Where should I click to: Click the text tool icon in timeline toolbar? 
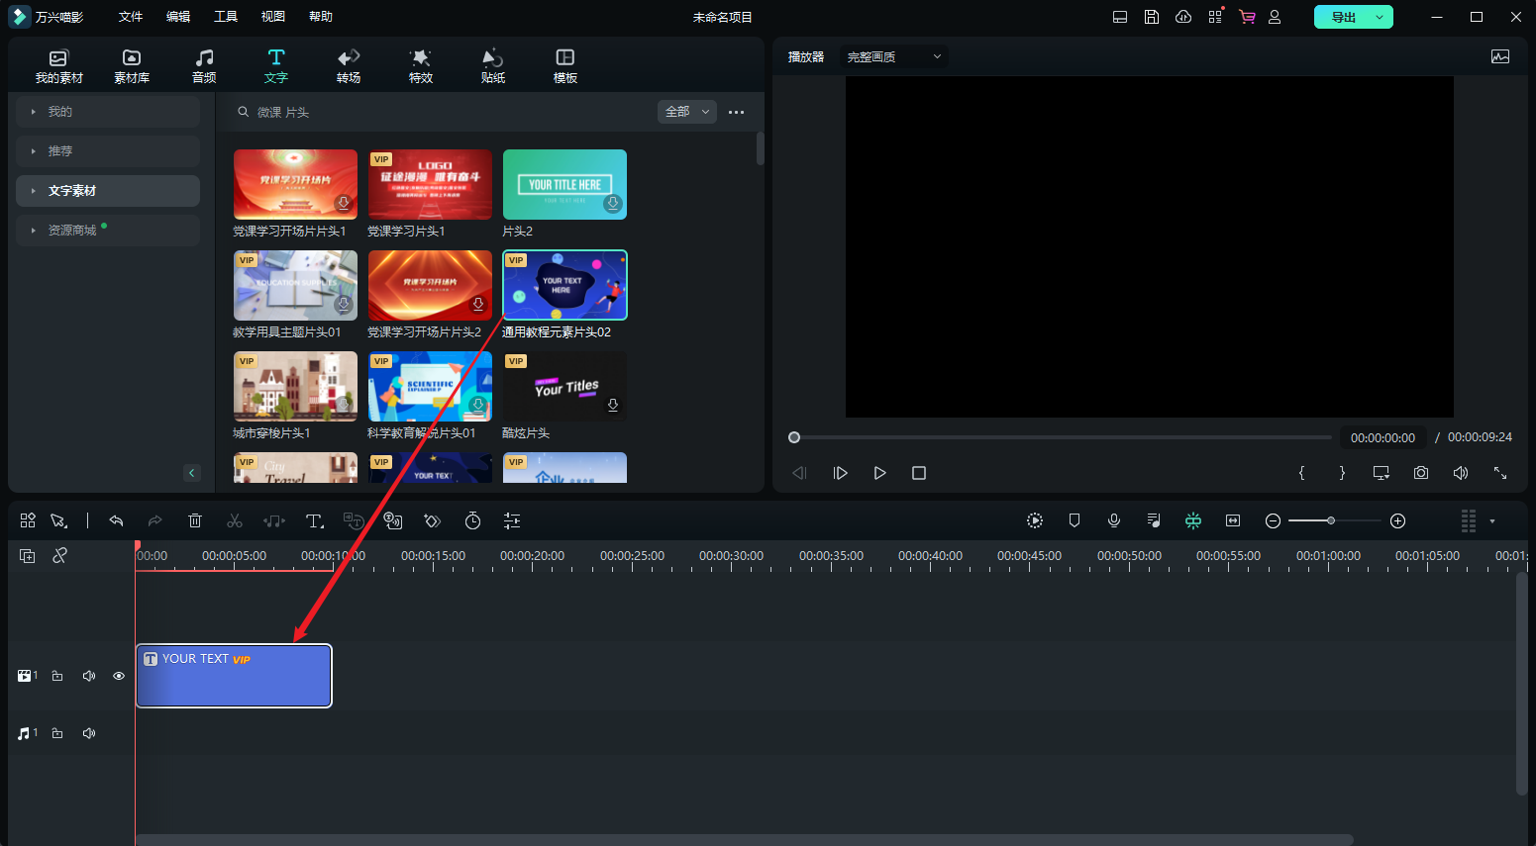[314, 520]
